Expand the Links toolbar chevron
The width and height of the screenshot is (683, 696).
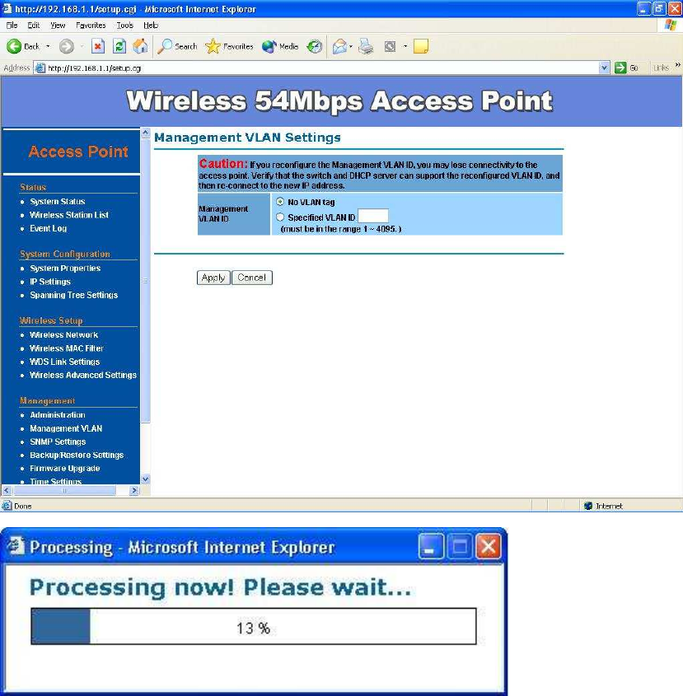677,65
